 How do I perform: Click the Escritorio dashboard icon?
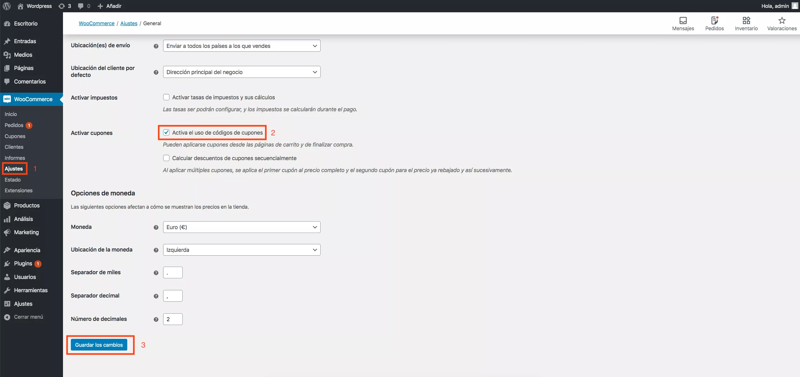[7, 24]
